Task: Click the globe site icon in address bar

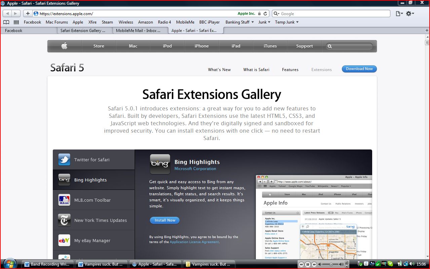Action: (36, 14)
